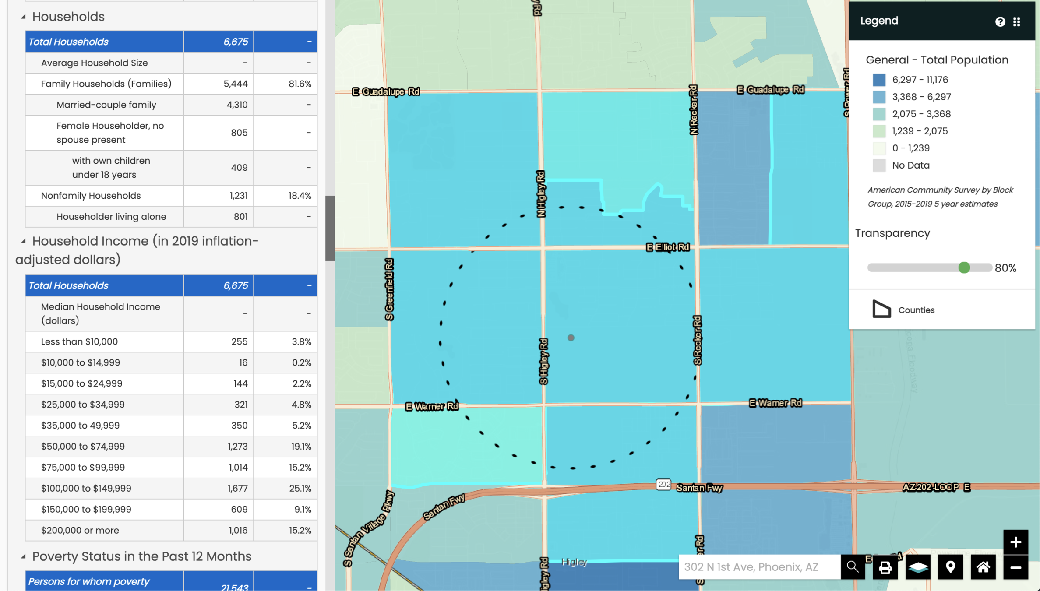This screenshot has width=1040, height=591.
Task: Click the 6,297 - 11,176 color swatch
Action: click(879, 80)
